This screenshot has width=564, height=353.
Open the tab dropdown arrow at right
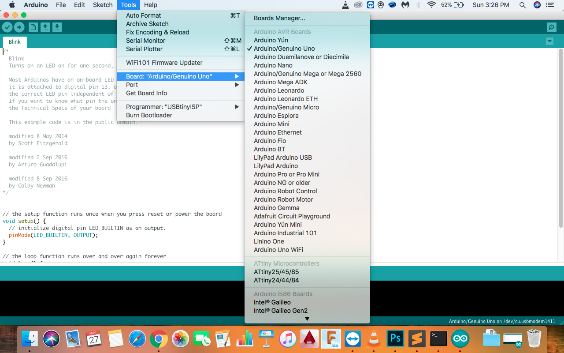[549, 41]
